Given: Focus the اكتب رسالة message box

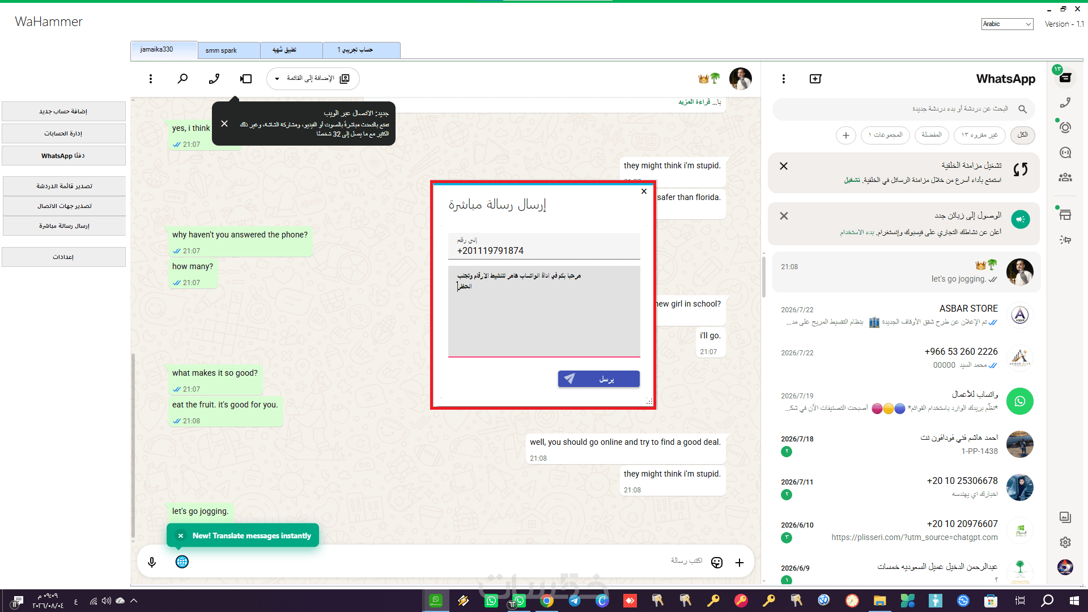Looking at the screenshot, I should (448, 561).
